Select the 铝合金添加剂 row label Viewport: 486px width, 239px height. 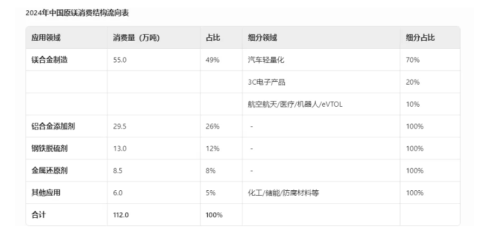53,126
